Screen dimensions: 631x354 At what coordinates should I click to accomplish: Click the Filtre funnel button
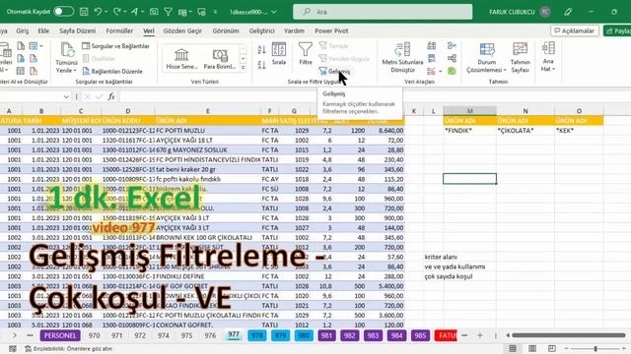(x=306, y=53)
